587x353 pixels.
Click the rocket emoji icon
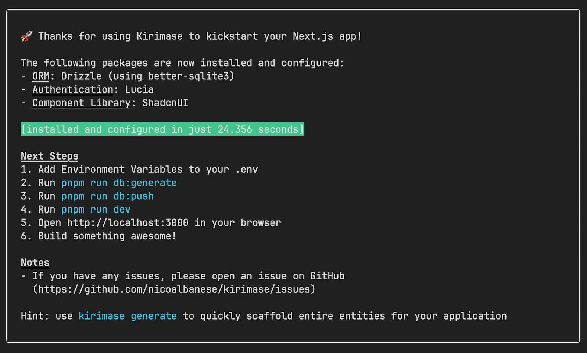(26, 36)
